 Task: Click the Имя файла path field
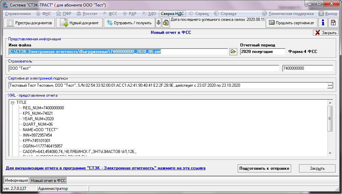pyautogui.click(x=118, y=52)
